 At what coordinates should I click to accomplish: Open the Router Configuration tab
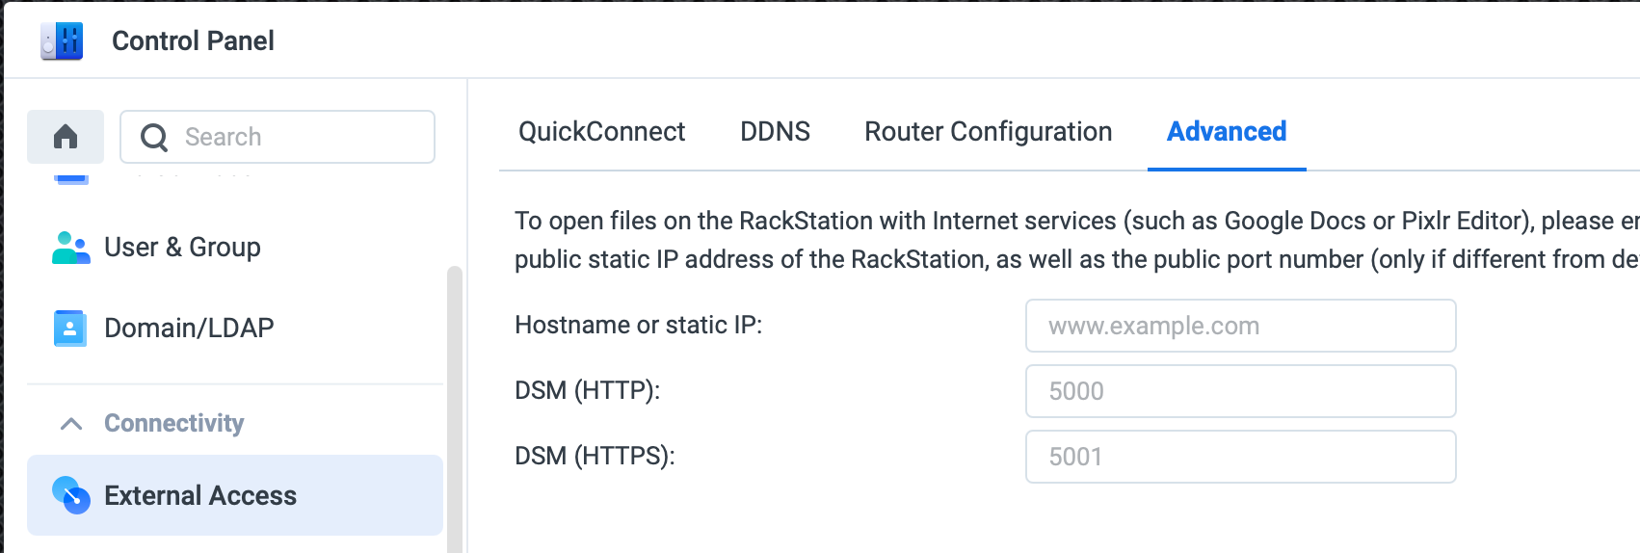pos(988,132)
